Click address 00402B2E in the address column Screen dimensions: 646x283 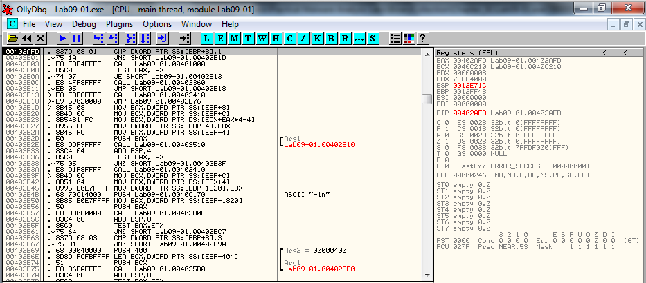tap(23, 144)
